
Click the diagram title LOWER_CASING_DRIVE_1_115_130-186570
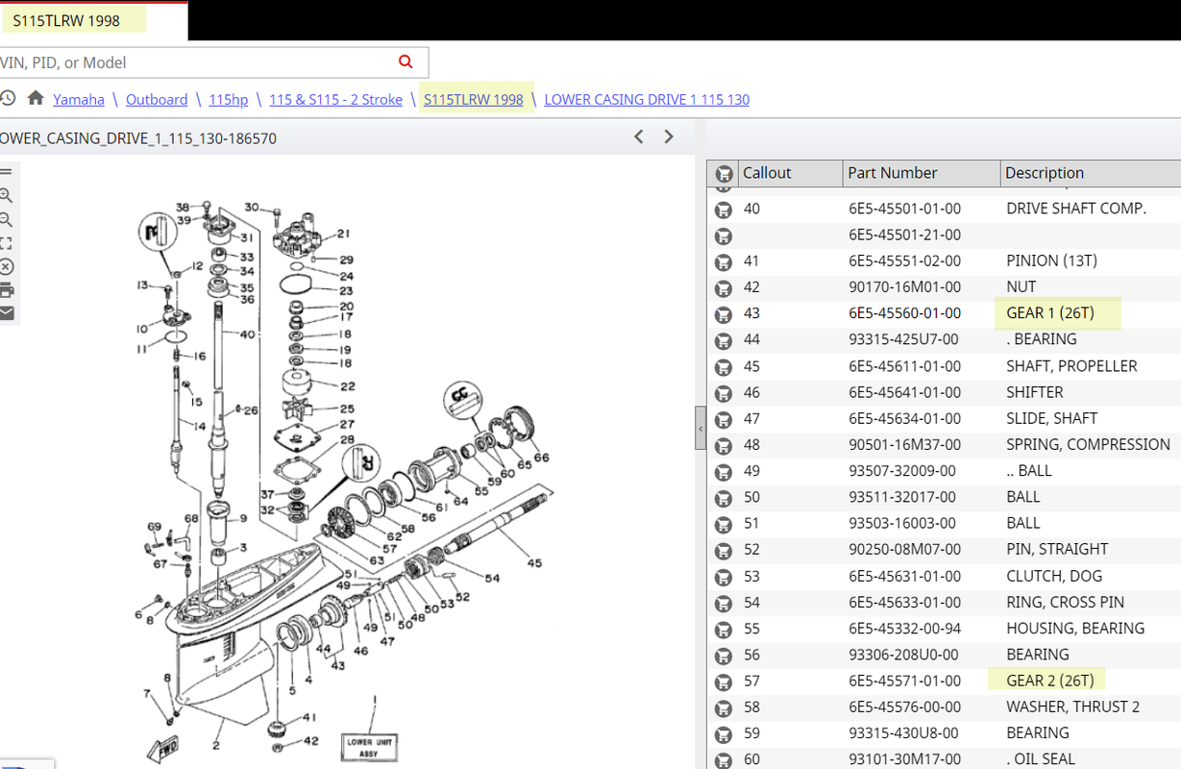[x=138, y=138]
